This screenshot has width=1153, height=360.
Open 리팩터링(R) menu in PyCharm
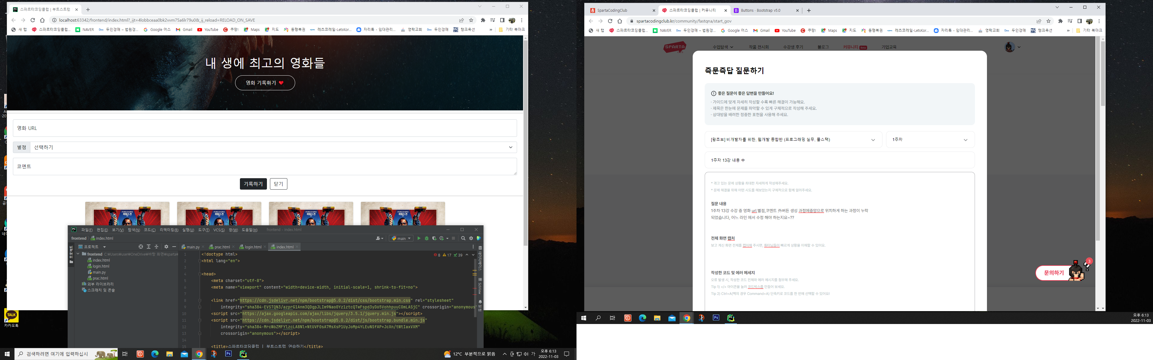(169, 230)
